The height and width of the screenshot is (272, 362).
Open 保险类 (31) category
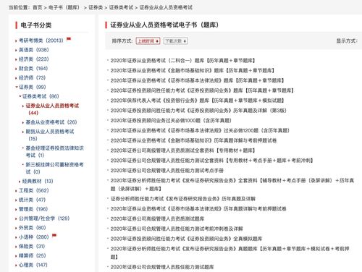(x=32, y=247)
